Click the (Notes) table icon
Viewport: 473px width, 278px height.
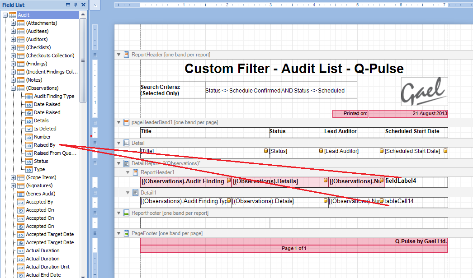pos(20,80)
